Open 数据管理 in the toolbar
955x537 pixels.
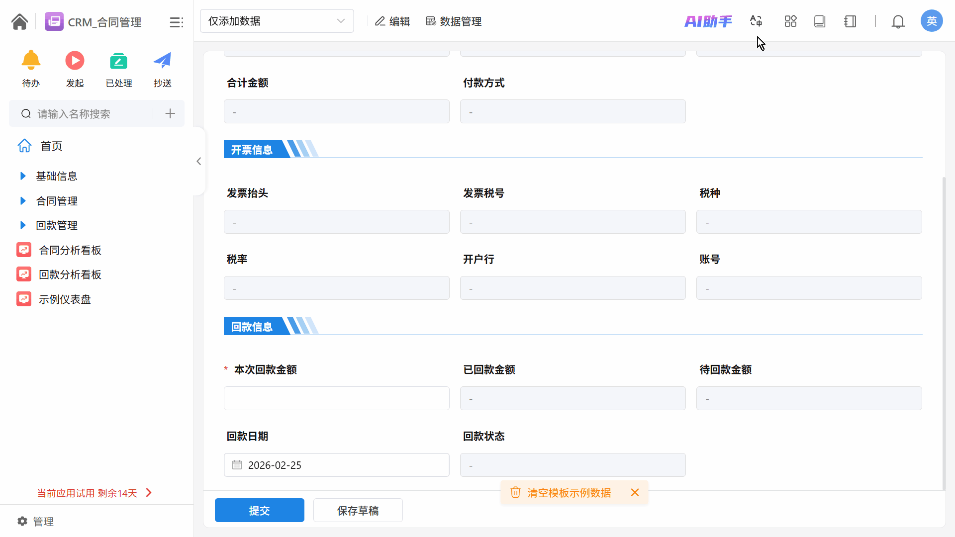pos(453,21)
